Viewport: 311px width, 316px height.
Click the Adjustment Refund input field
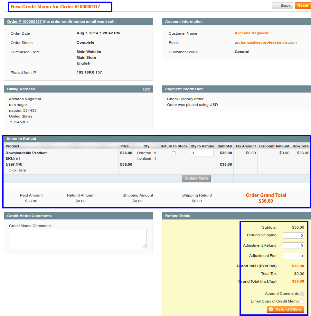click(x=293, y=246)
